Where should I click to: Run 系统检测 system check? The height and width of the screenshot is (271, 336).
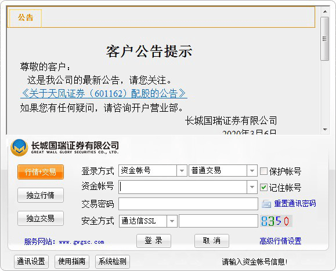click(113, 261)
